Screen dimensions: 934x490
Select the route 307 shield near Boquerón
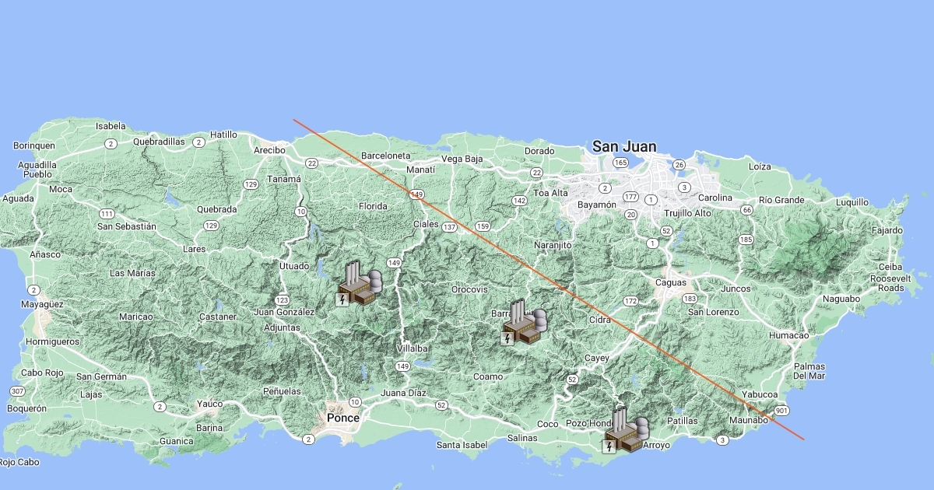coord(17,390)
